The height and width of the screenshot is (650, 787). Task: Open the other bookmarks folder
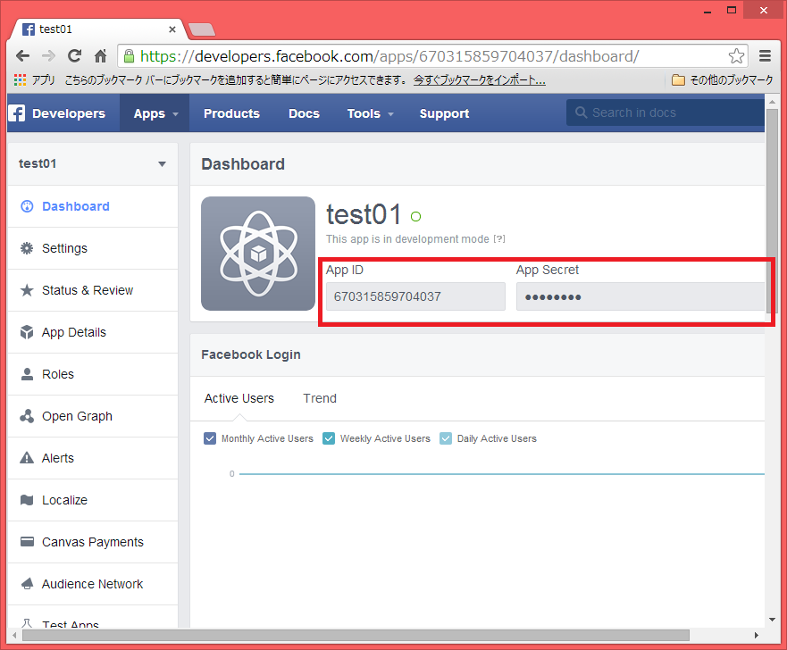(723, 79)
